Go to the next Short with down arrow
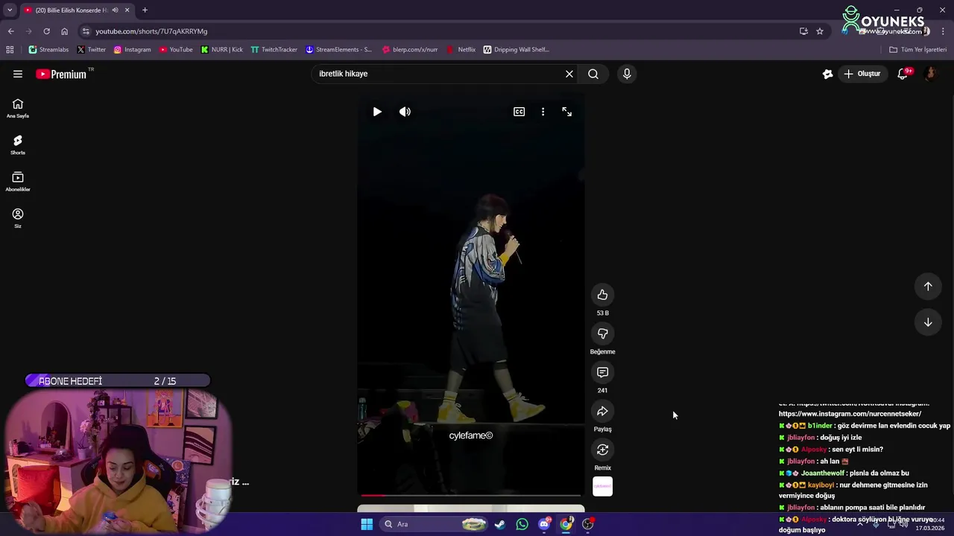This screenshot has height=536, width=954. 928,322
